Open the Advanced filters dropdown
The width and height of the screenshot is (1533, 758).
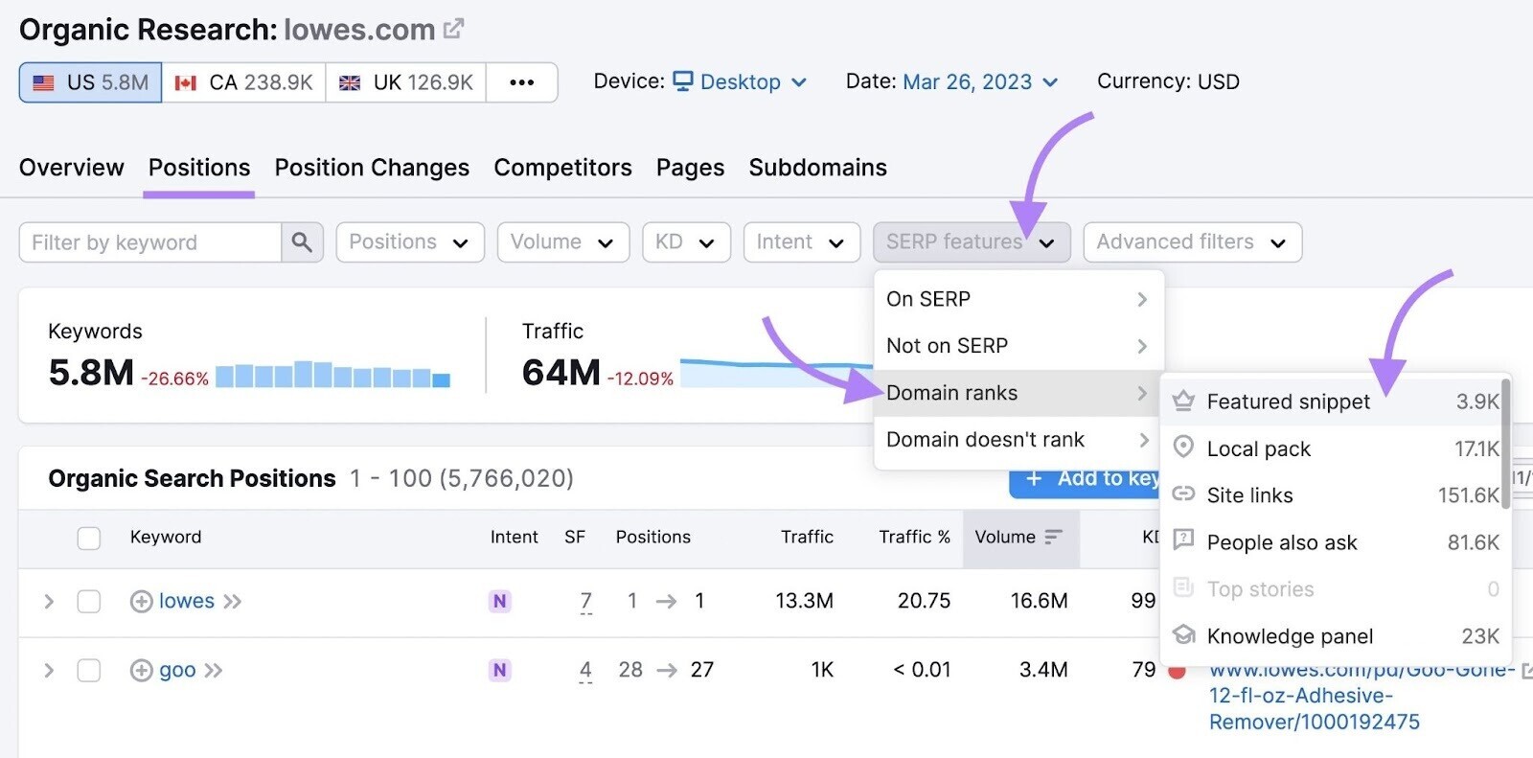1192,242
